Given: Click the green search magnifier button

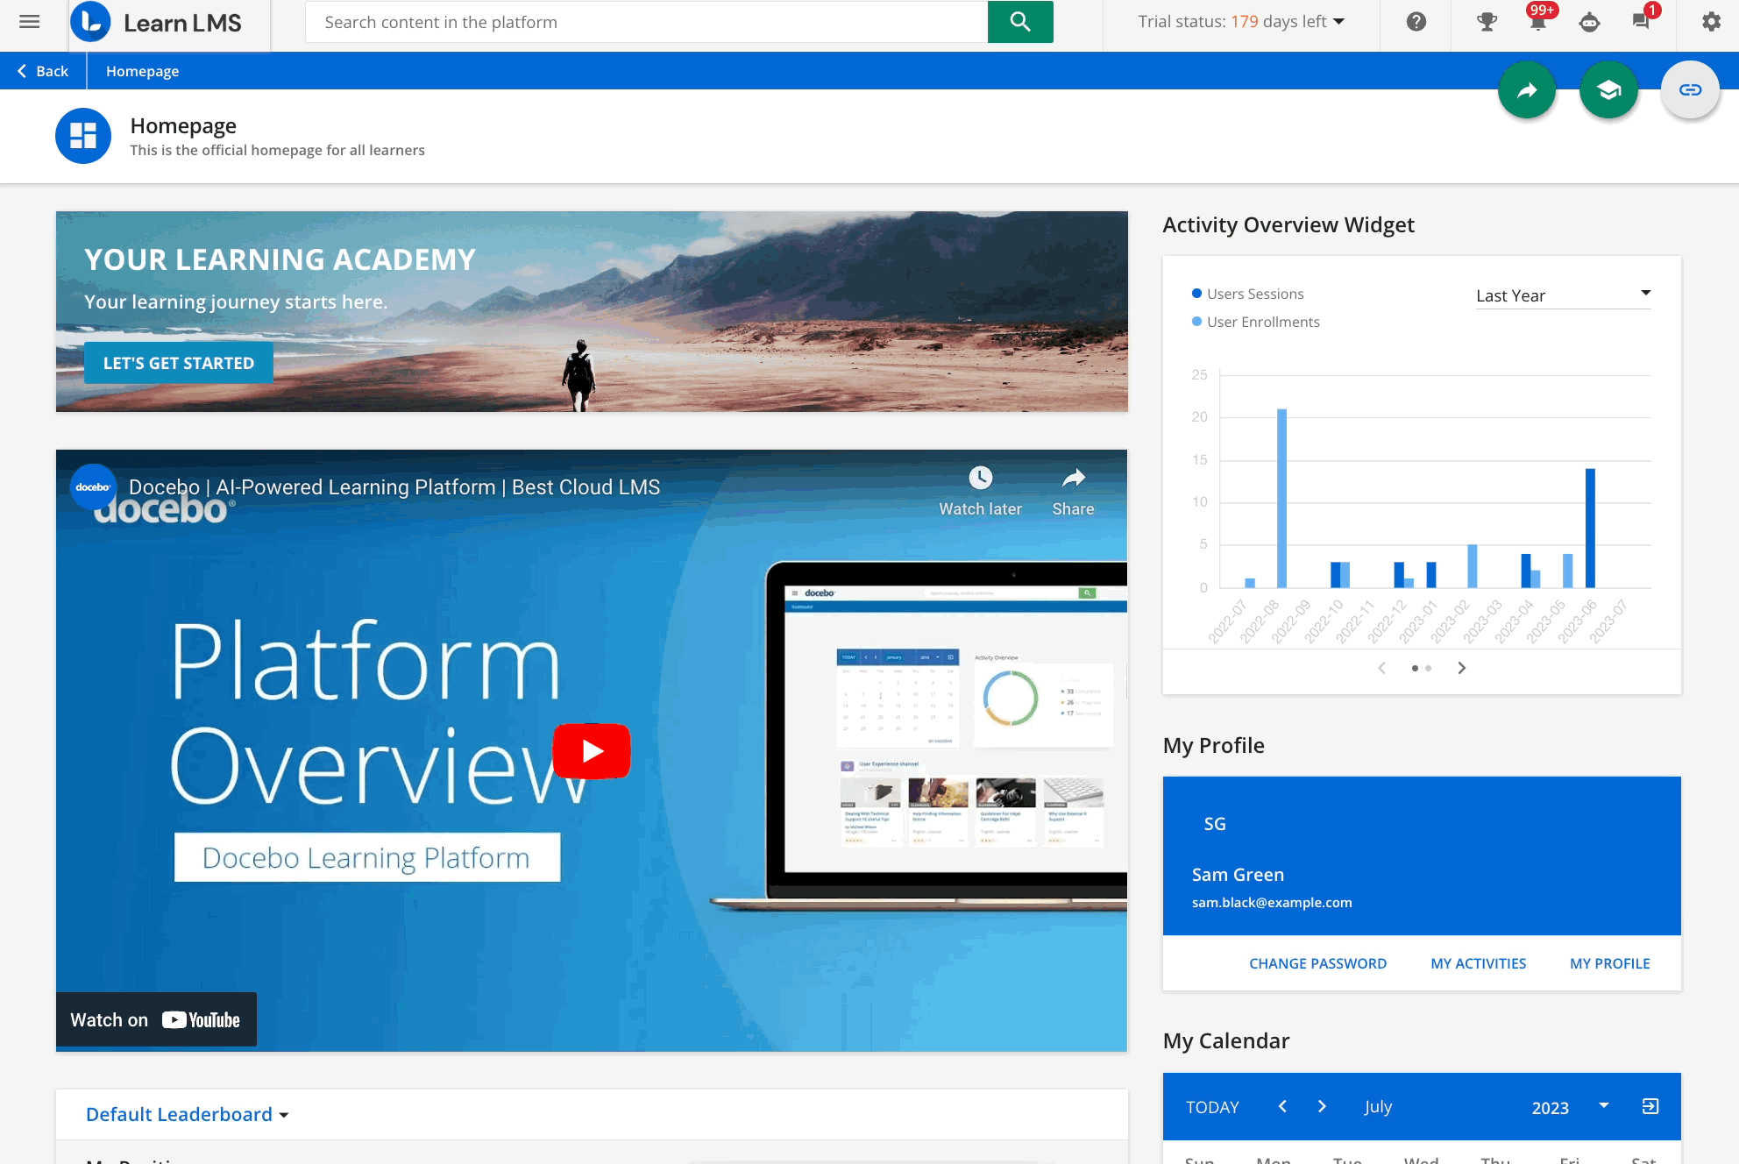Looking at the screenshot, I should (1020, 22).
